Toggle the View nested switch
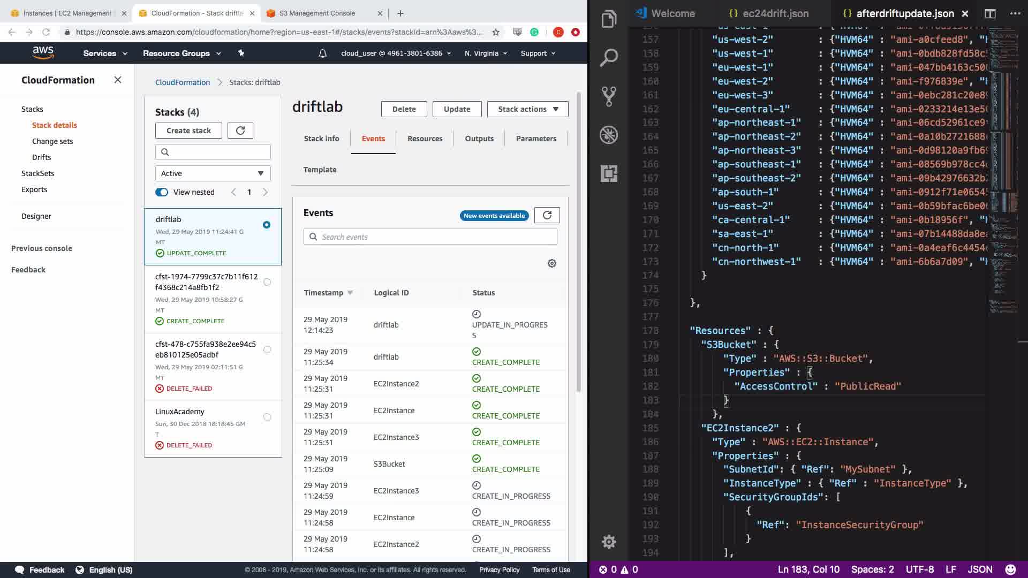The width and height of the screenshot is (1028, 578). 162,192
